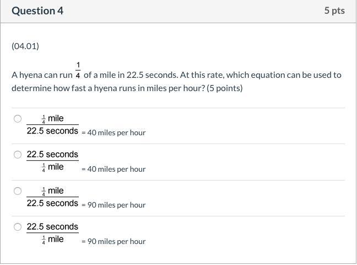The height and width of the screenshot is (265, 357).
Task: Click "= 90 miles per hour" in fourth answer
Action: click(x=113, y=241)
